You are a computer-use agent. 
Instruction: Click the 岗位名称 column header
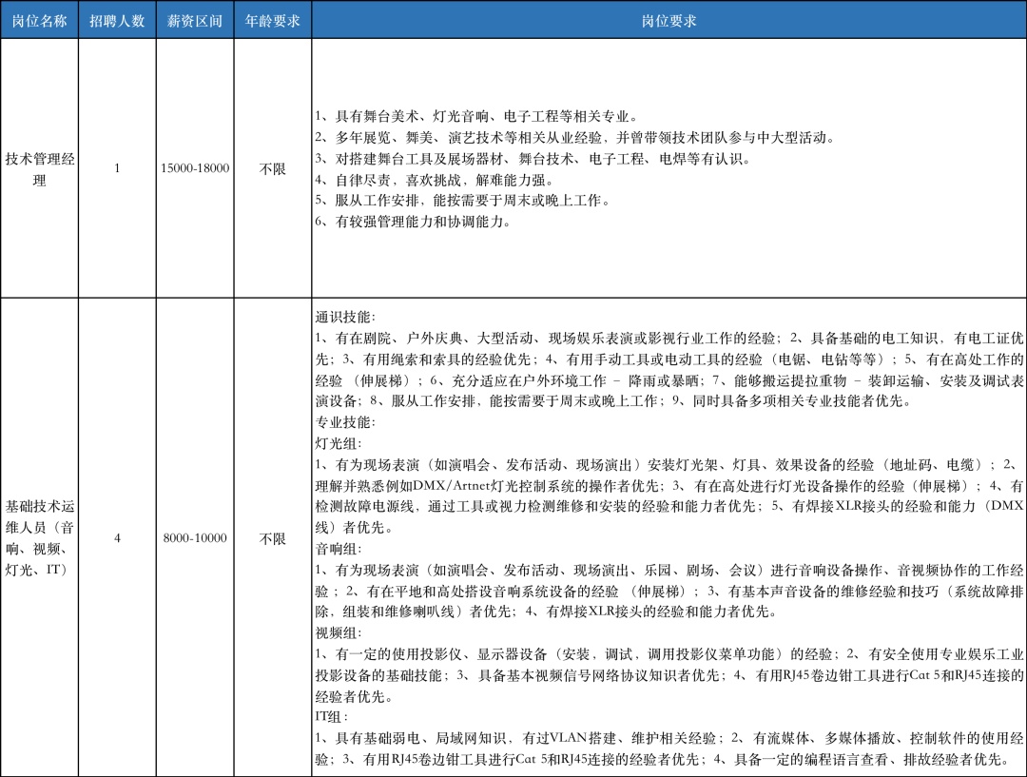tap(39, 21)
